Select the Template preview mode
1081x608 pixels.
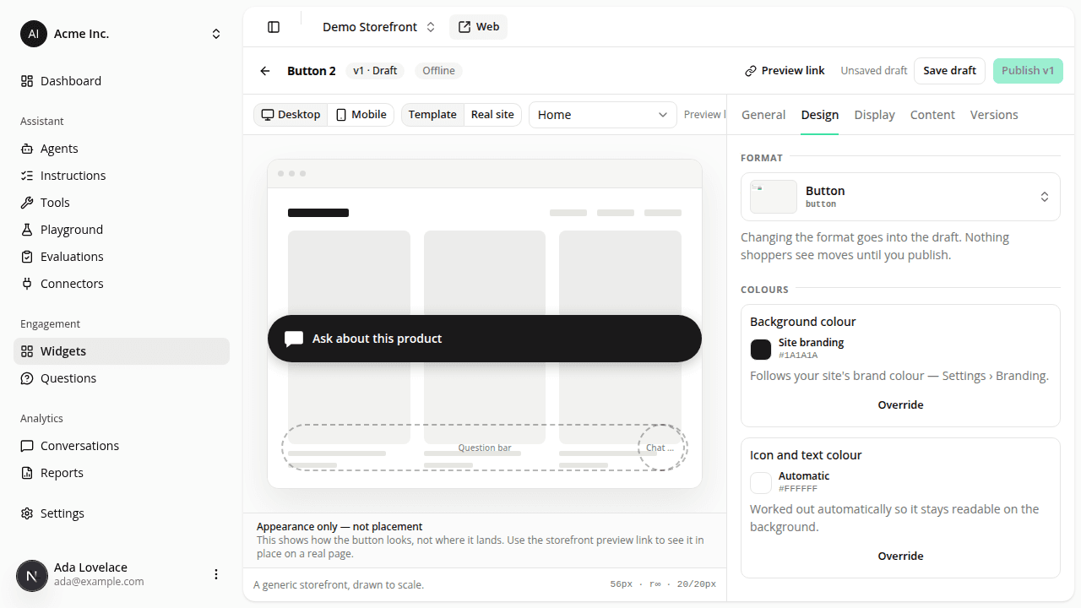pos(432,115)
